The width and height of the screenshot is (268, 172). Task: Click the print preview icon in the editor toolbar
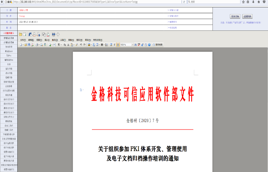pos(42,45)
